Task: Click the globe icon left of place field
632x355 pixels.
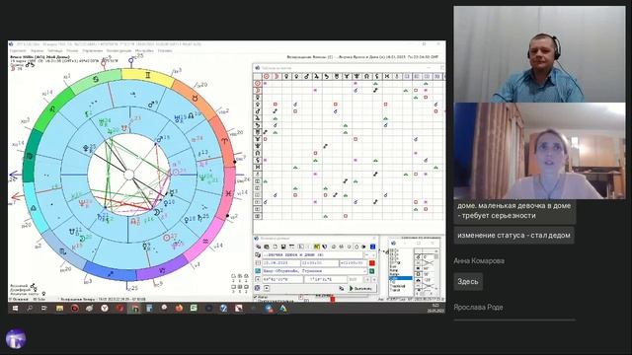Action: (x=258, y=271)
